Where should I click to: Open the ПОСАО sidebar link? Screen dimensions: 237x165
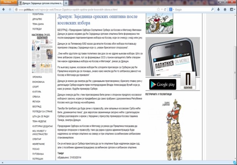pos(36,149)
